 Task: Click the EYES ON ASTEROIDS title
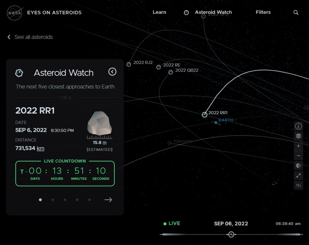(x=54, y=13)
